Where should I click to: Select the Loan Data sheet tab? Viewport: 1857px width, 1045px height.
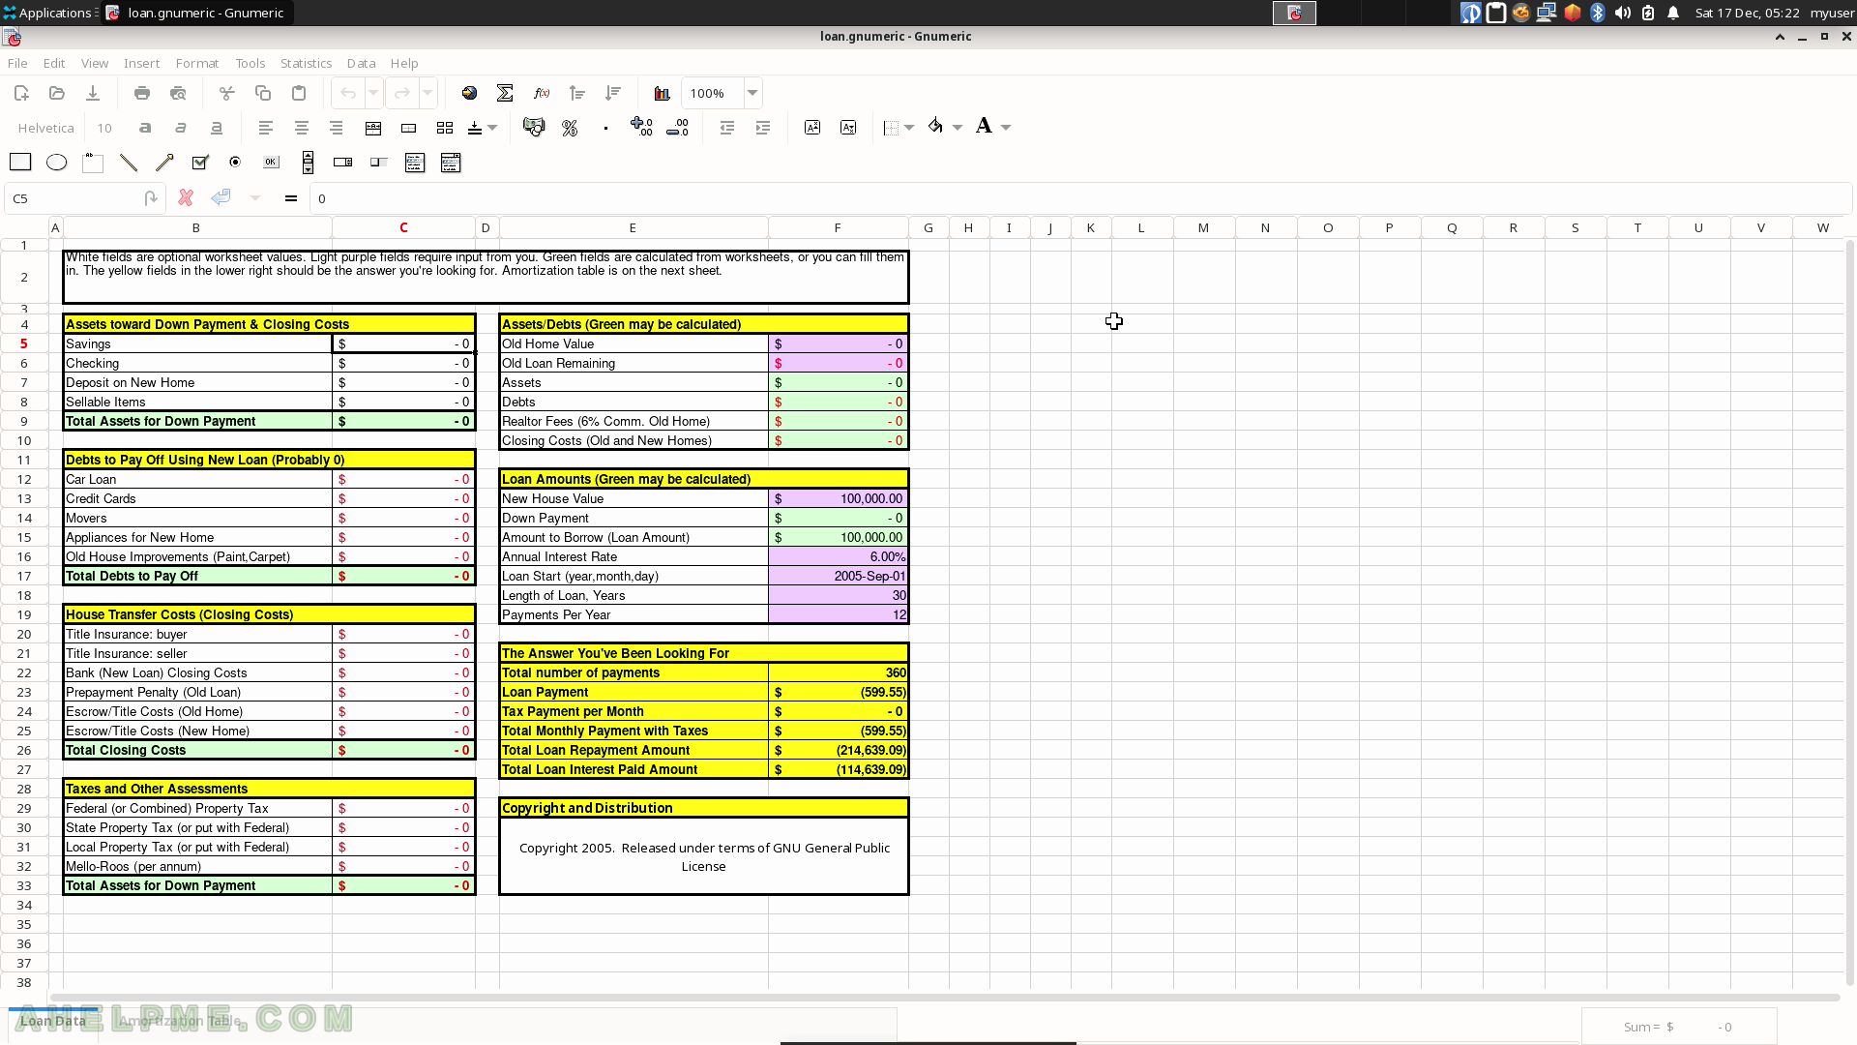53,1021
